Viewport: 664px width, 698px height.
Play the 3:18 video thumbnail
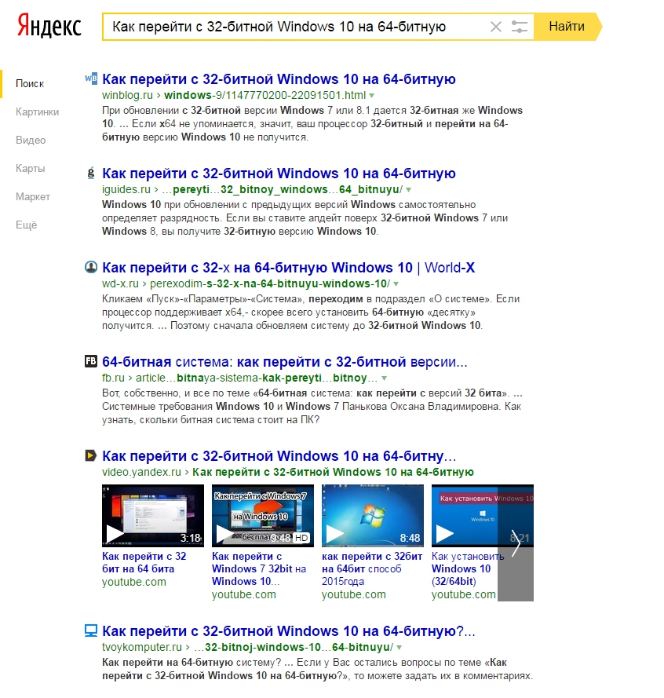[x=152, y=516]
